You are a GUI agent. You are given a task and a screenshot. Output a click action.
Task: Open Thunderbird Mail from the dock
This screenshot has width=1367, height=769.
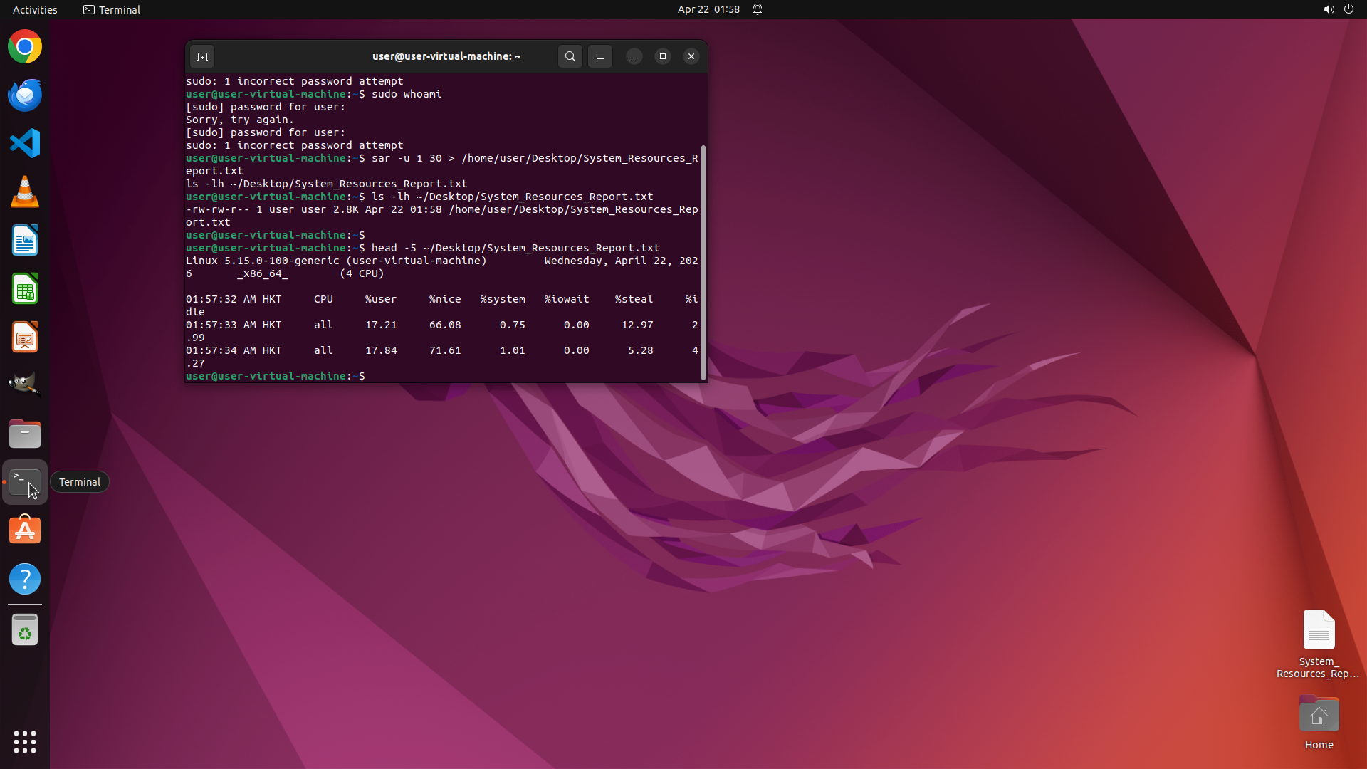pyautogui.click(x=25, y=95)
